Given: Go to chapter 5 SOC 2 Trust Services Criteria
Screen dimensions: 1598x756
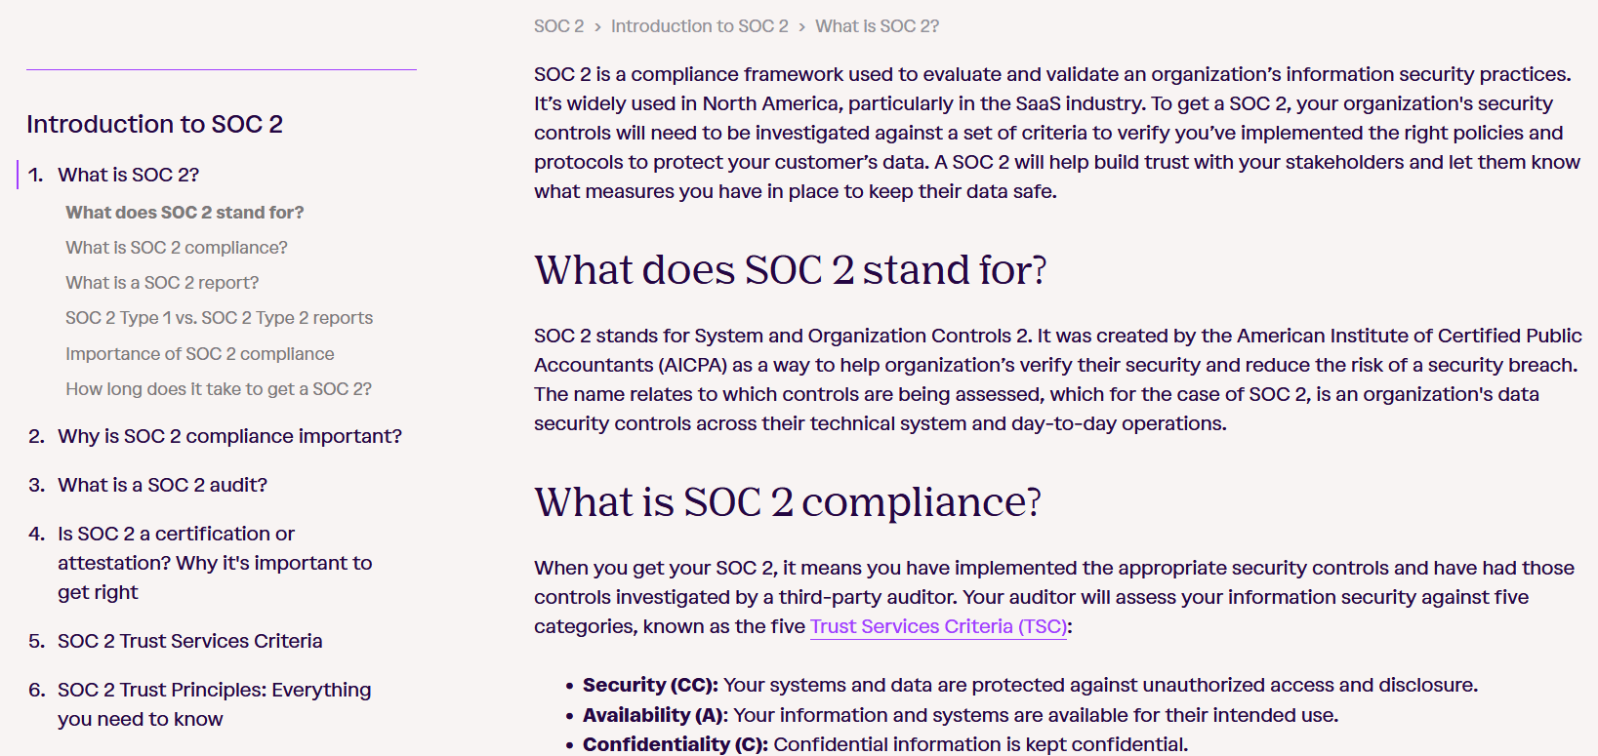Looking at the screenshot, I should point(189,641).
